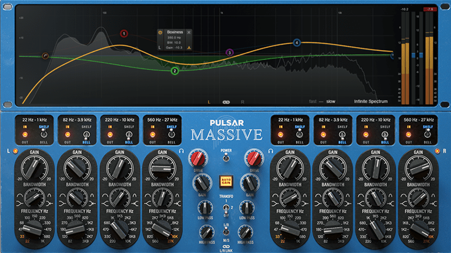Toggle left channel power LED next to L

click(15, 151)
